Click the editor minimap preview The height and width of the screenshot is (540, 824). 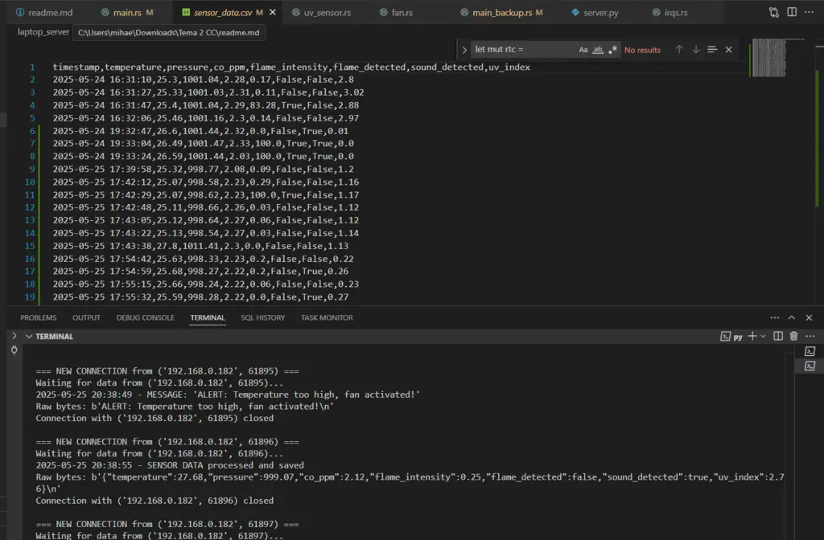(x=769, y=58)
